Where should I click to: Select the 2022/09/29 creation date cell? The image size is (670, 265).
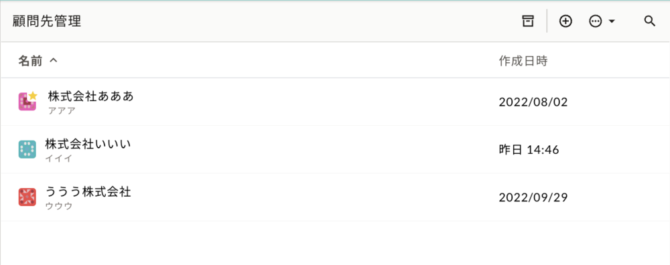pos(533,197)
